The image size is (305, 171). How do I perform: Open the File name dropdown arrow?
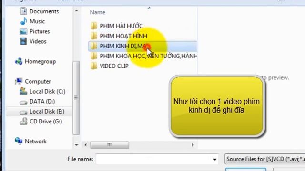215,160
